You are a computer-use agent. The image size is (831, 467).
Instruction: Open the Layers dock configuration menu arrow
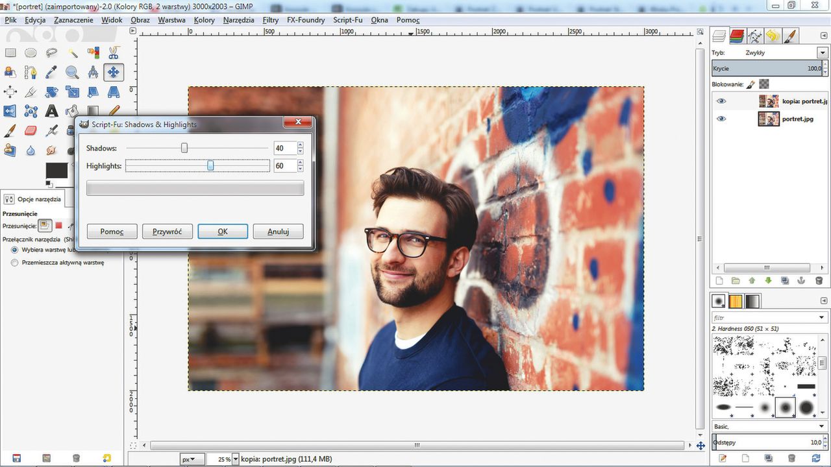[823, 36]
